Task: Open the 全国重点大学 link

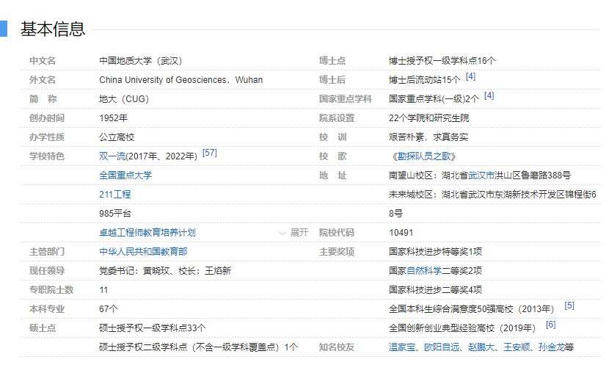Action: point(125,176)
